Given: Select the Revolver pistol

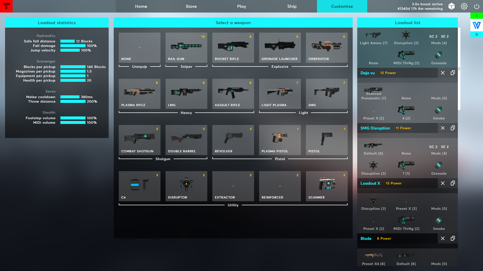Looking at the screenshot, I should click(x=233, y=140).
